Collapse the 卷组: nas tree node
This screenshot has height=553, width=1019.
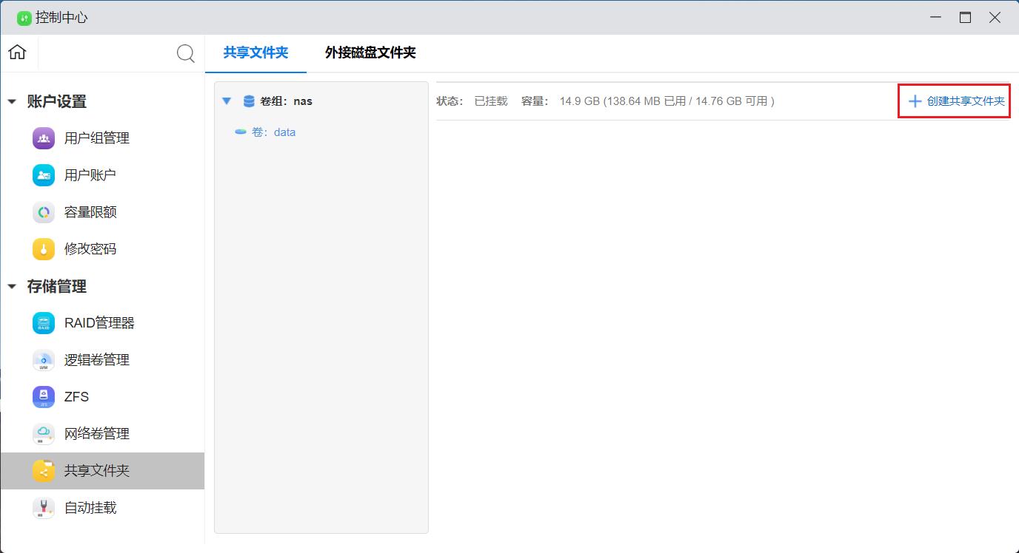[227, 101]
